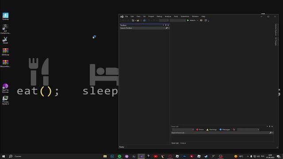Open the Window menu
The image size is (283, 159).
195,16
